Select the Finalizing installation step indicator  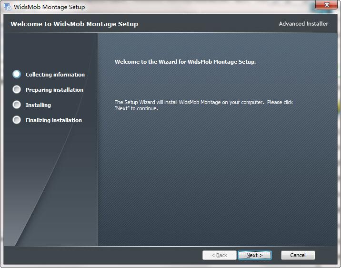[17, 120]
